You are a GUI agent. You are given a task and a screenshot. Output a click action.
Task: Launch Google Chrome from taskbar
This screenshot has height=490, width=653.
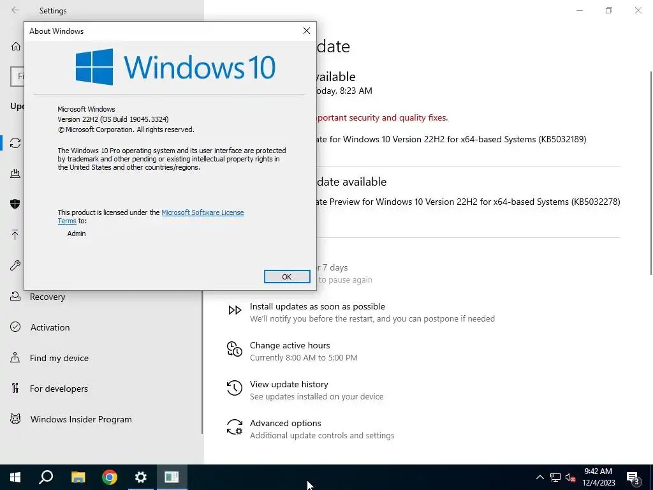click(110, 477)
